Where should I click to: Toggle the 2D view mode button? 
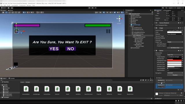(x=100, y=12)
